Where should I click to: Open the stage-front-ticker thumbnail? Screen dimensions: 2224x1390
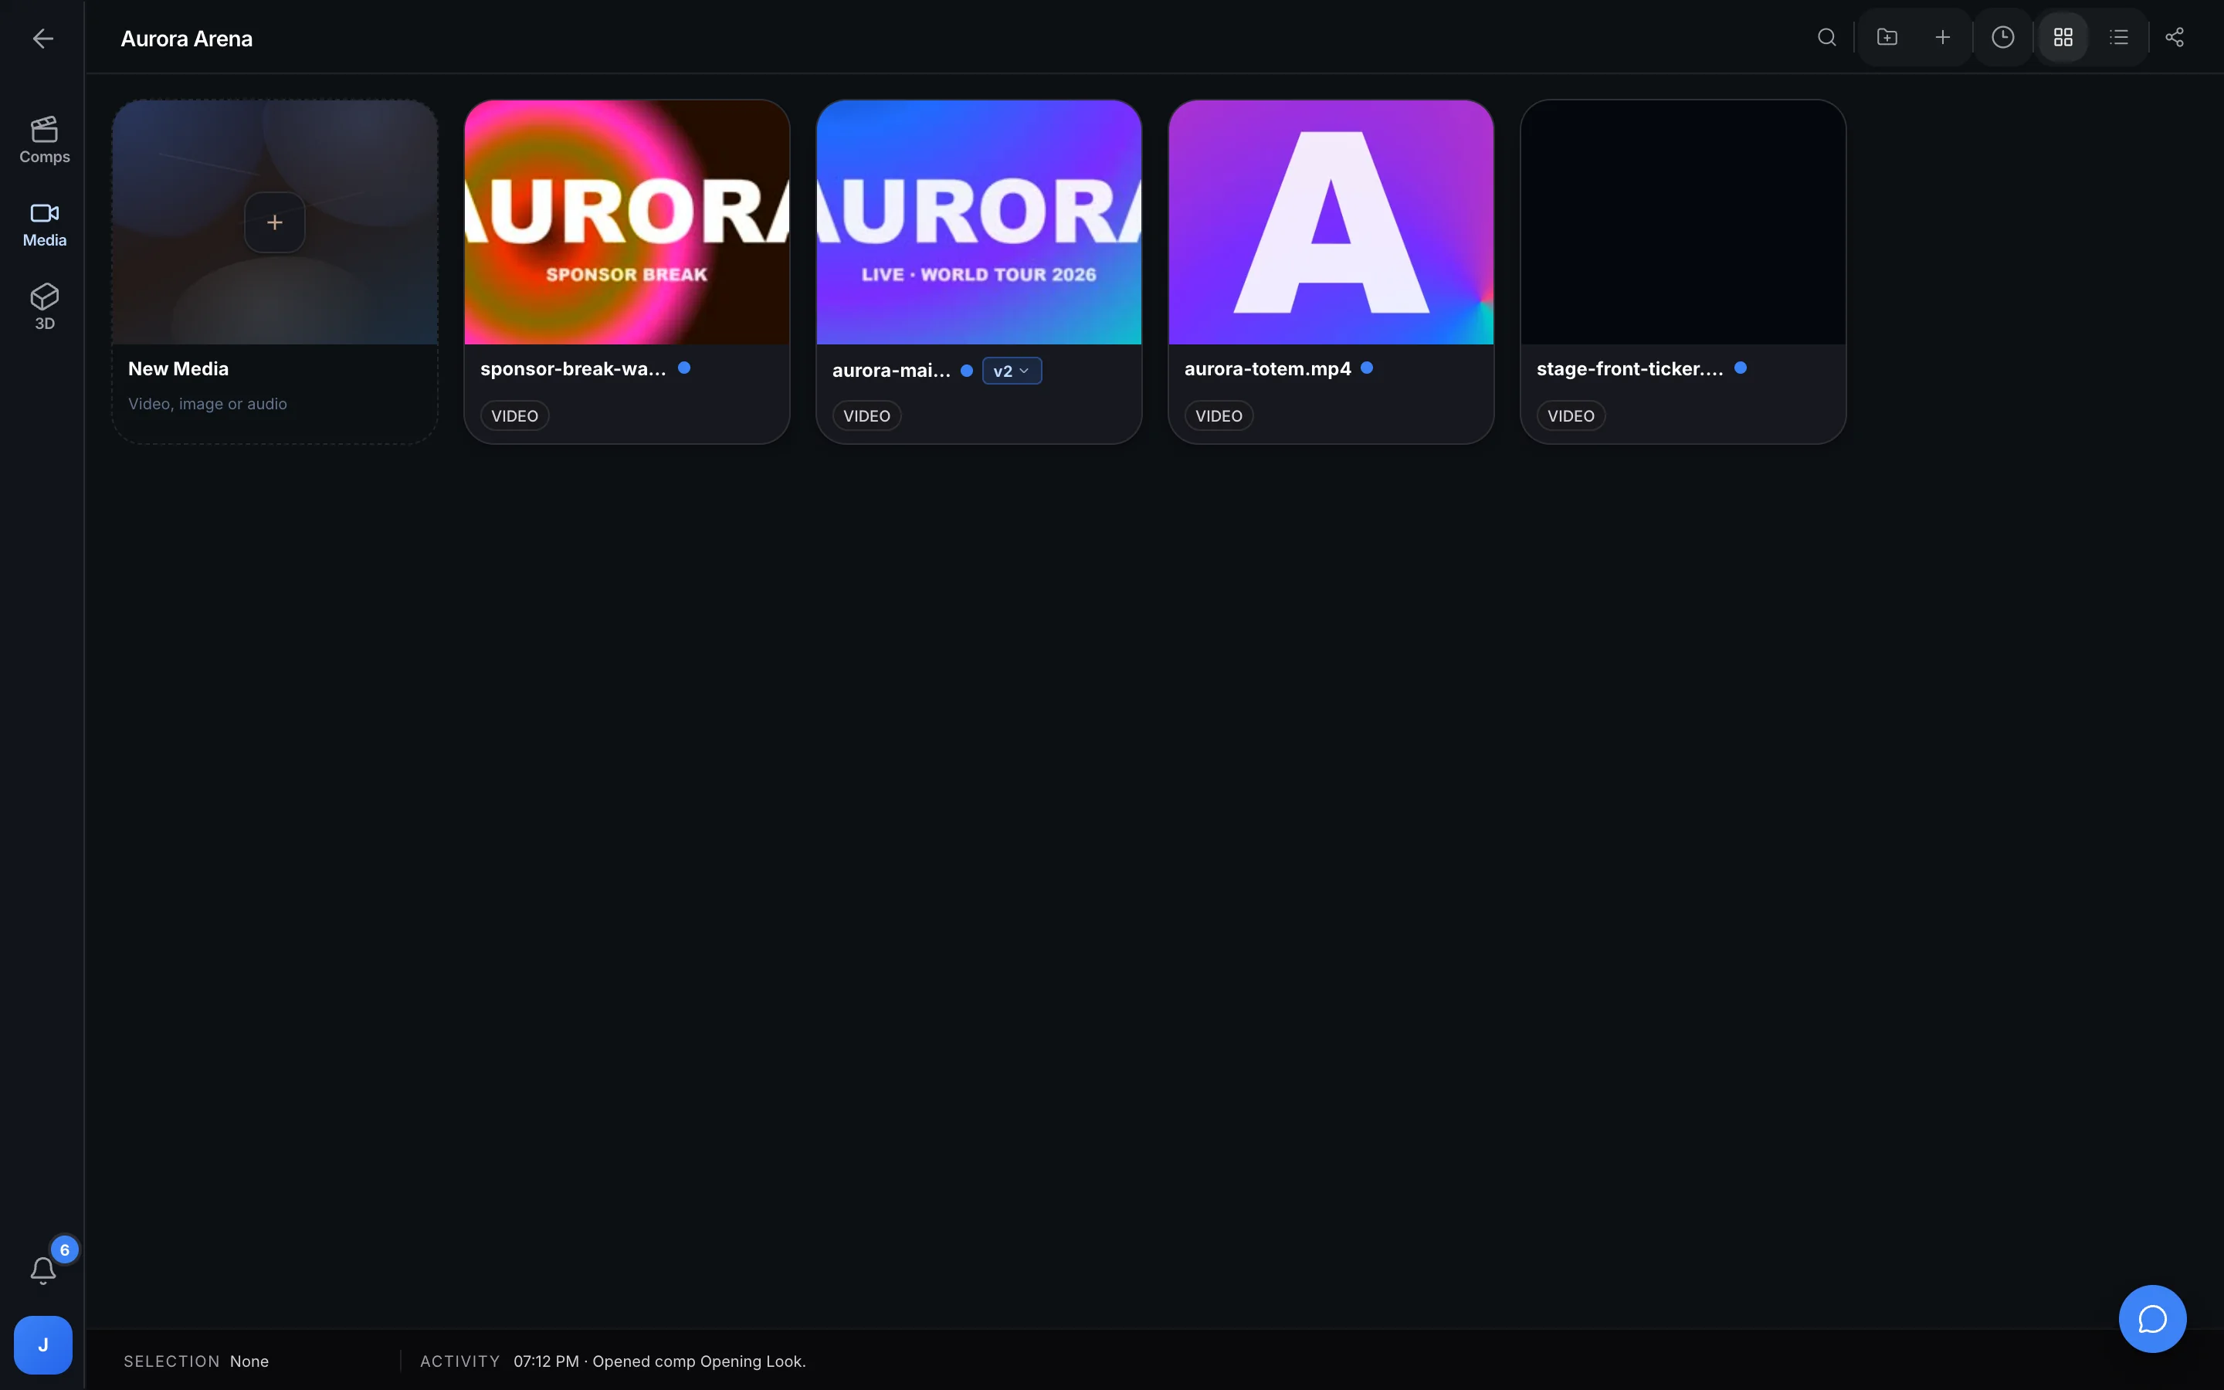pos(1683,222)
